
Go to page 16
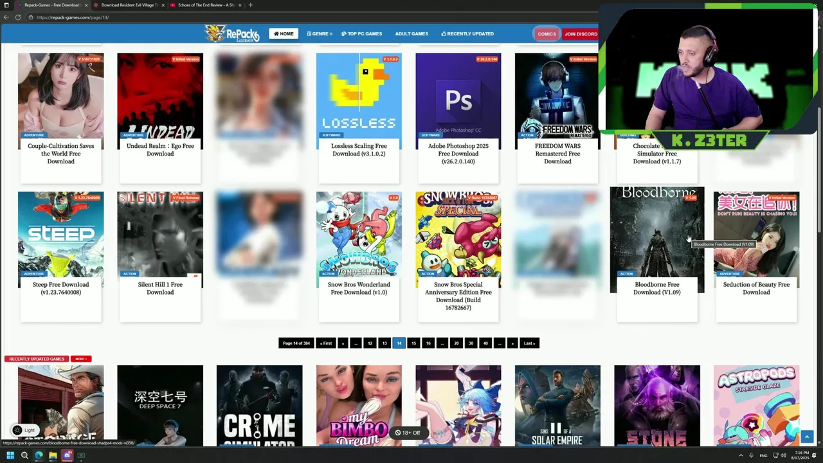click(428, 343)
